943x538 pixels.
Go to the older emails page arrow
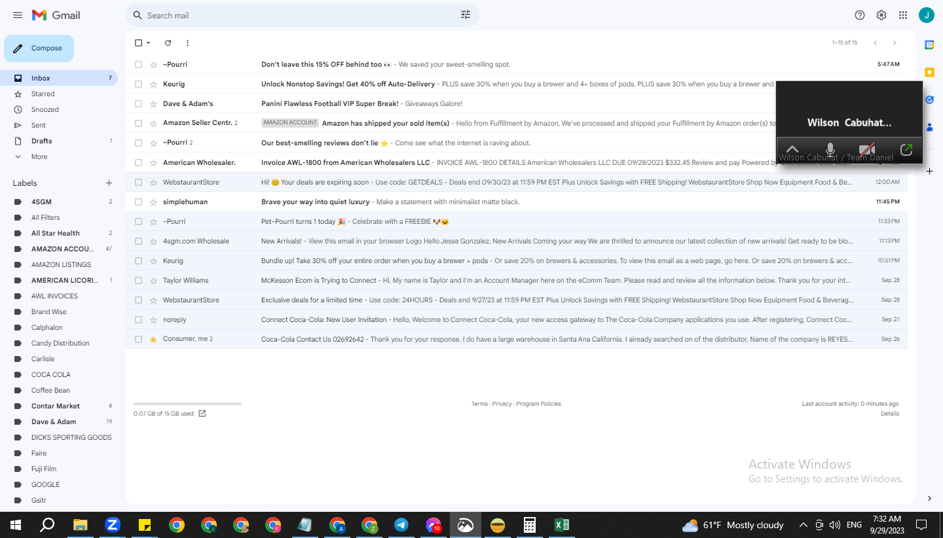click(895, 43)
